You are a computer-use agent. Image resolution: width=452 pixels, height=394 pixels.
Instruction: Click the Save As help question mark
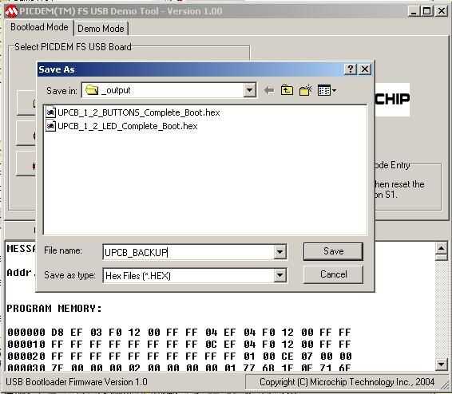pyautogui.click(x=351, y=69)
